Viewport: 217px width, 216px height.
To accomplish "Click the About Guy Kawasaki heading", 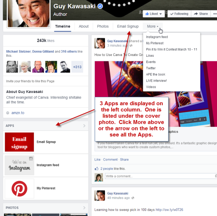I will click(24, 92).
